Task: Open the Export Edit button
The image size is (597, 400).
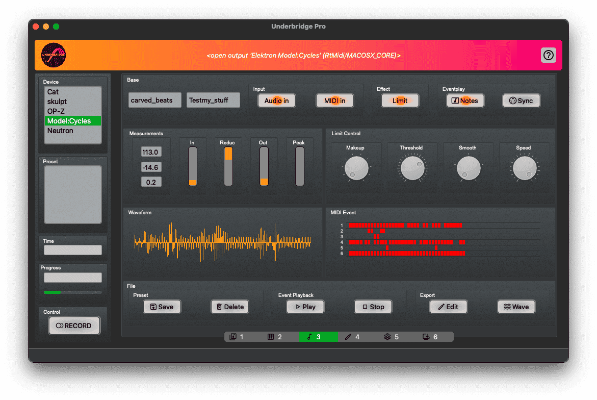Action: pyautogui.click(x=449, y=307)
